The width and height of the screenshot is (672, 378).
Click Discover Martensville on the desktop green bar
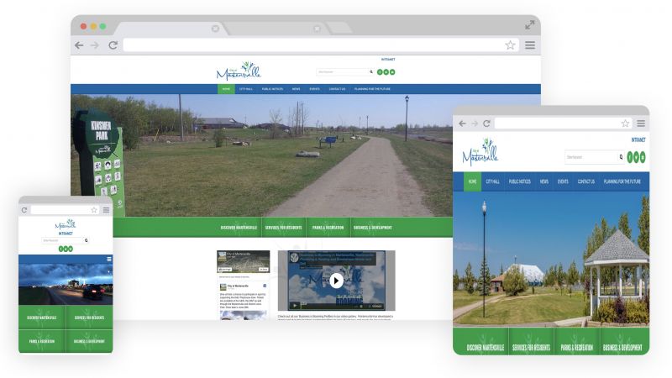click(239, 228)
